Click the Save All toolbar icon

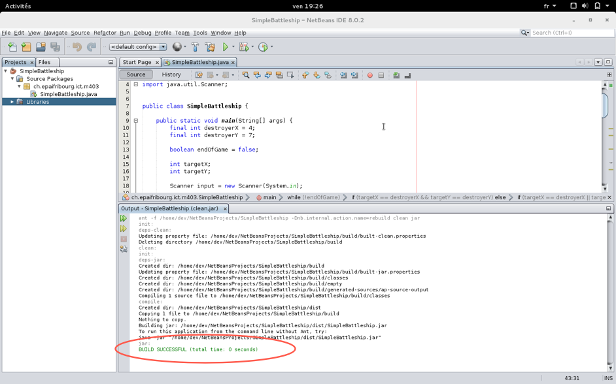tap(55, 46)
